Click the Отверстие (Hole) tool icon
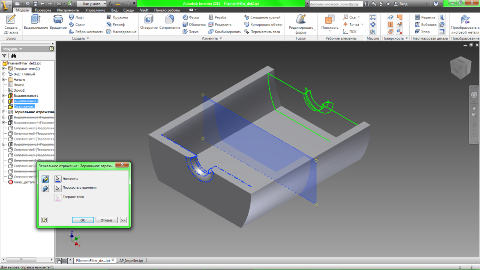The width and height of the screenshot is (480, 270). pos(149,20)
